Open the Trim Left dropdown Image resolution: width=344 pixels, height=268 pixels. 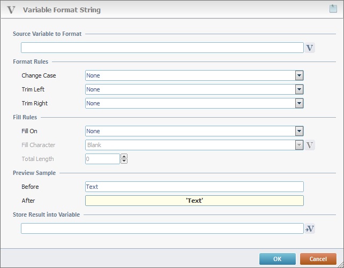(300, 89)
